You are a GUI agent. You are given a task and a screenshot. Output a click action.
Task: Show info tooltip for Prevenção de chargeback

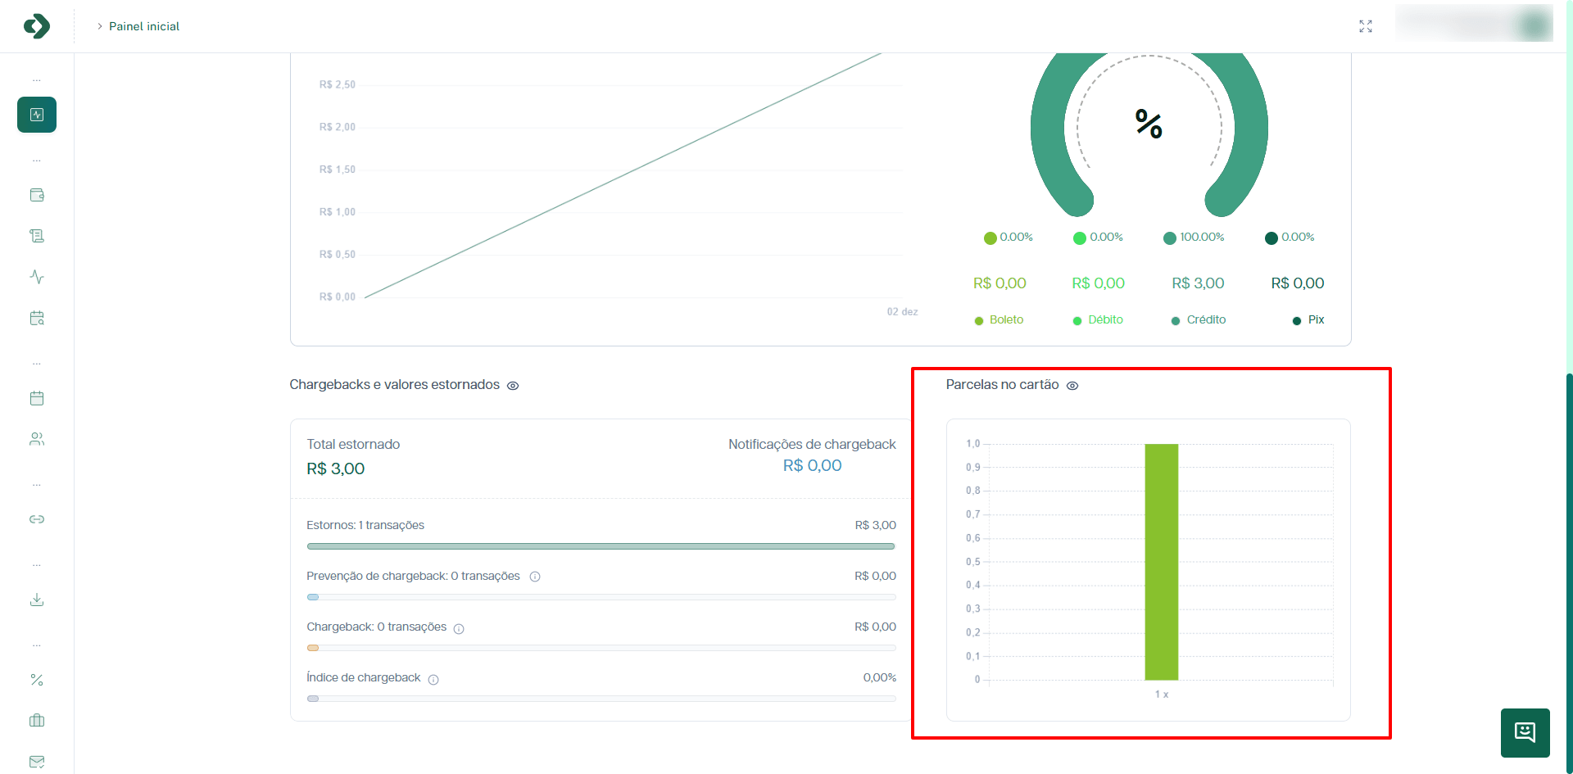(x=535, y=577)
